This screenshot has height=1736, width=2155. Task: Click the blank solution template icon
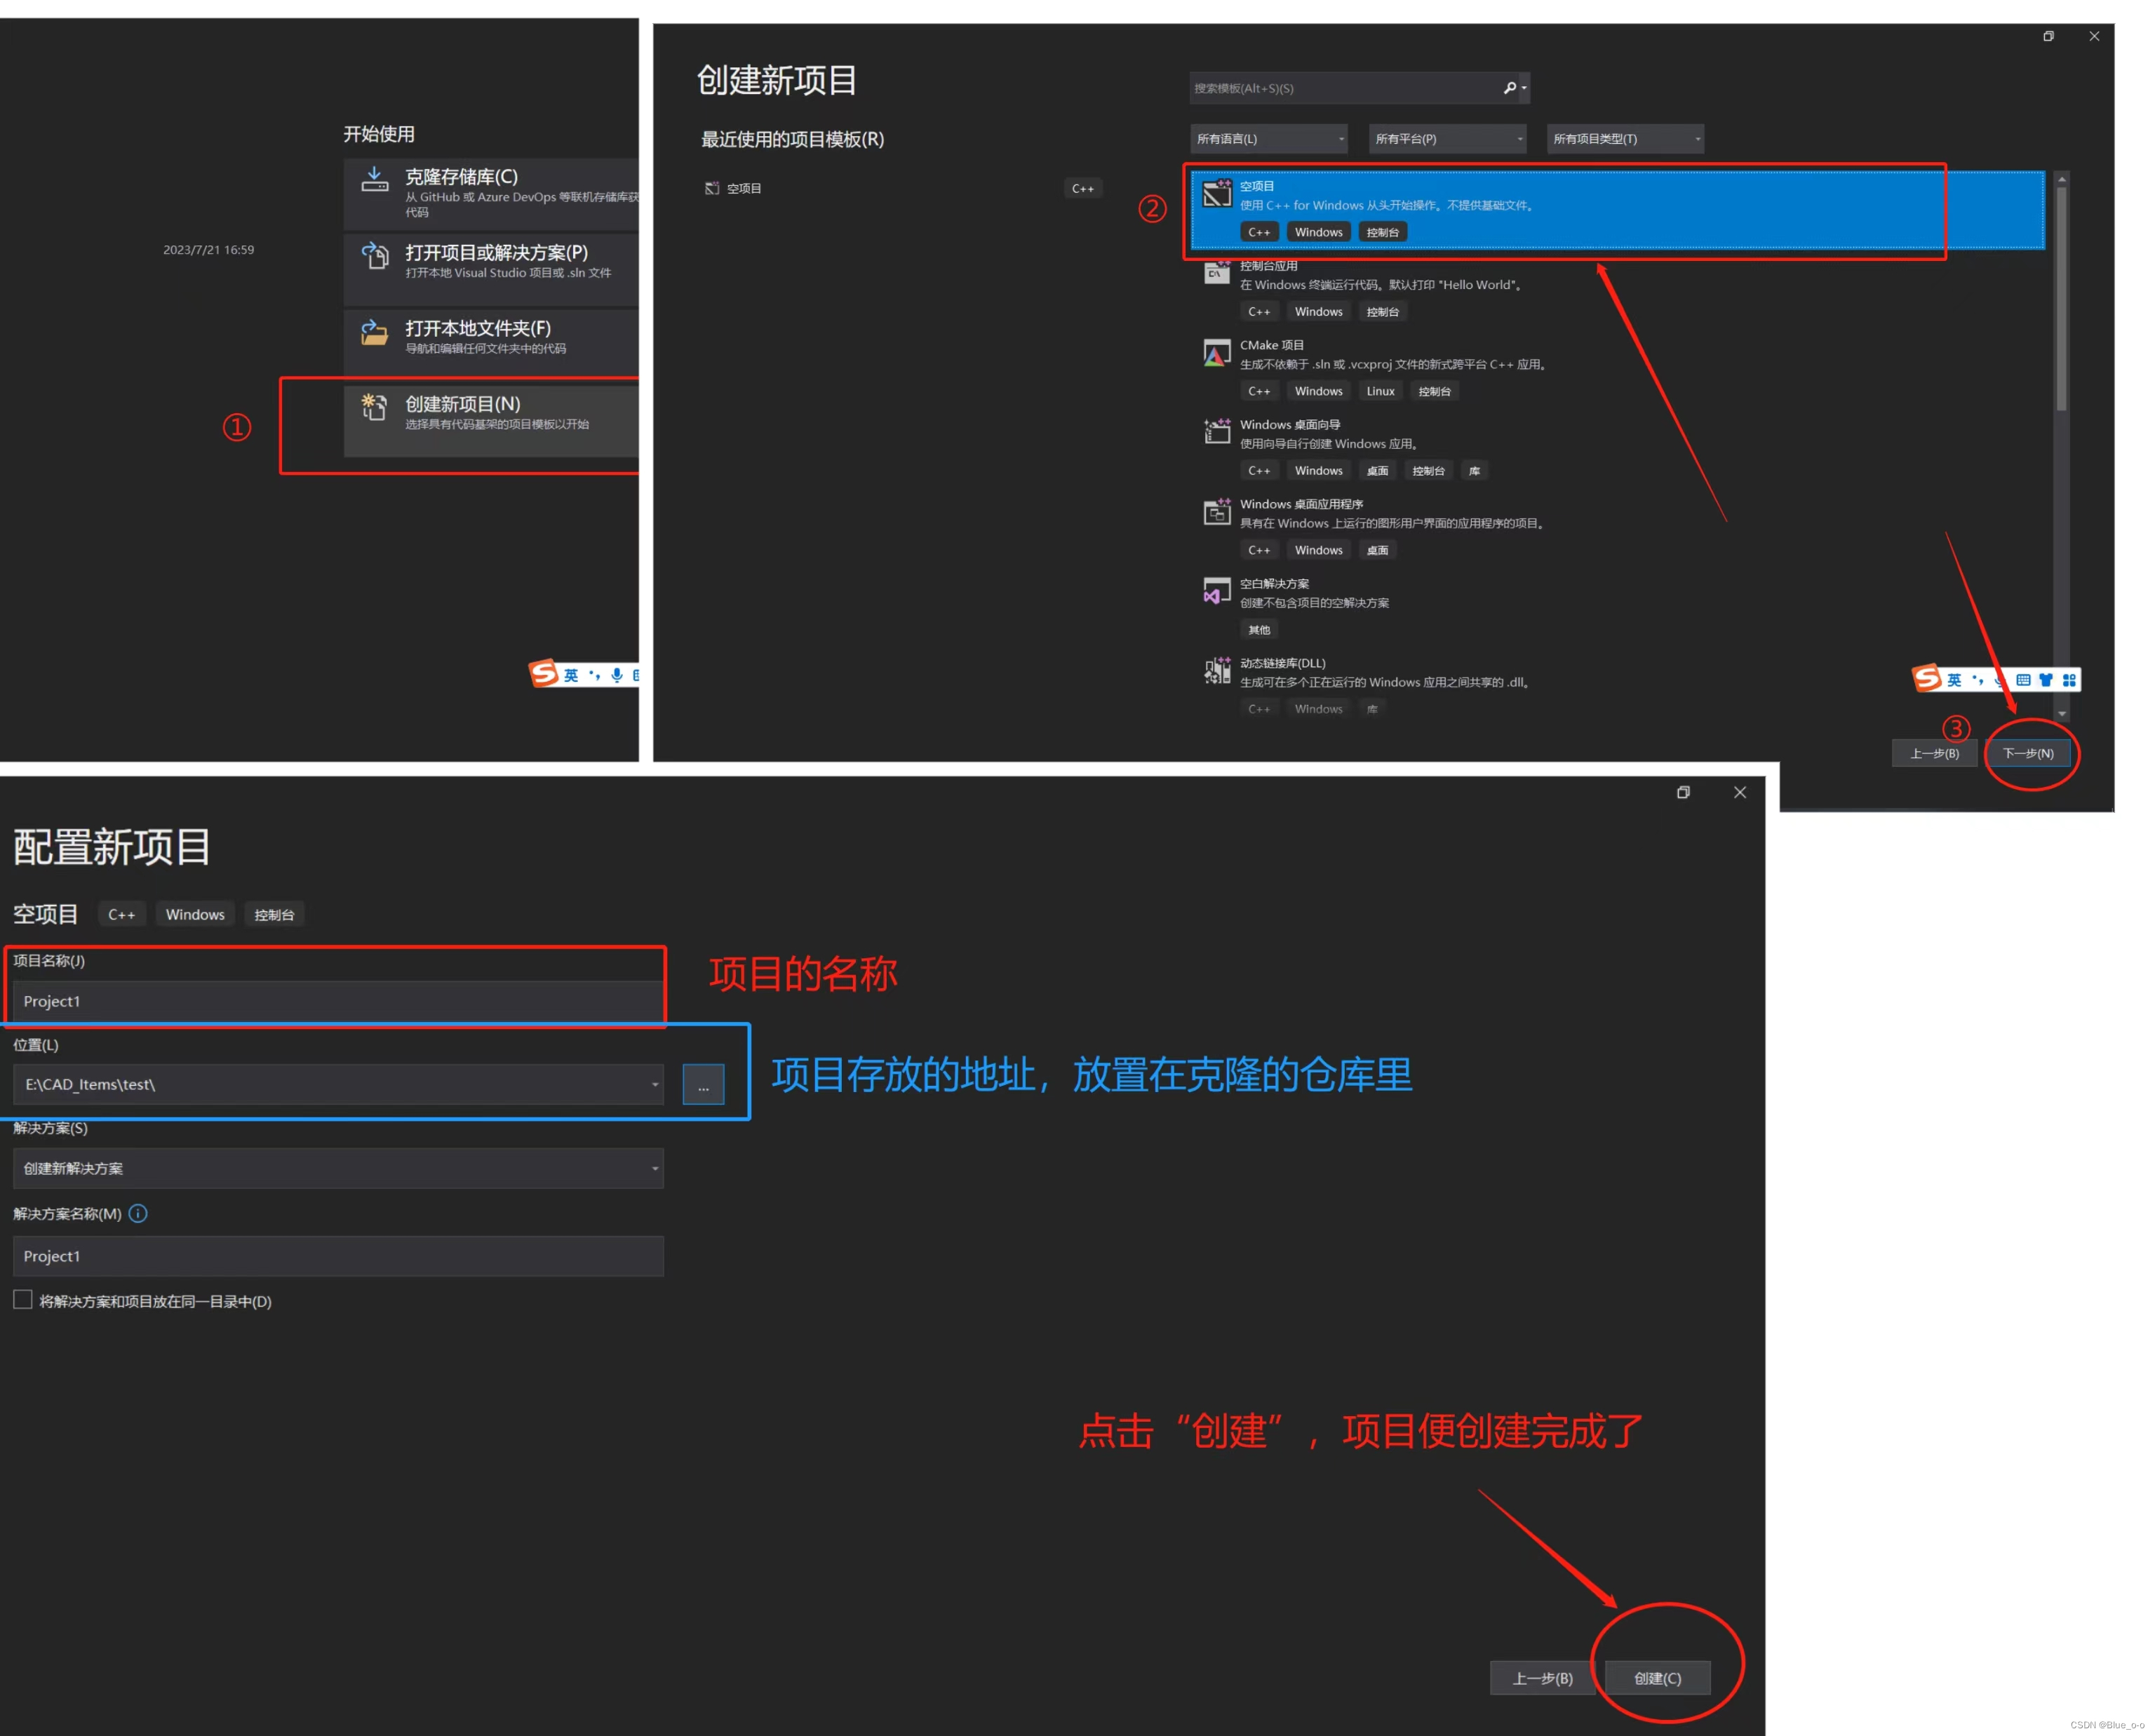click(x=1216, y=590)
